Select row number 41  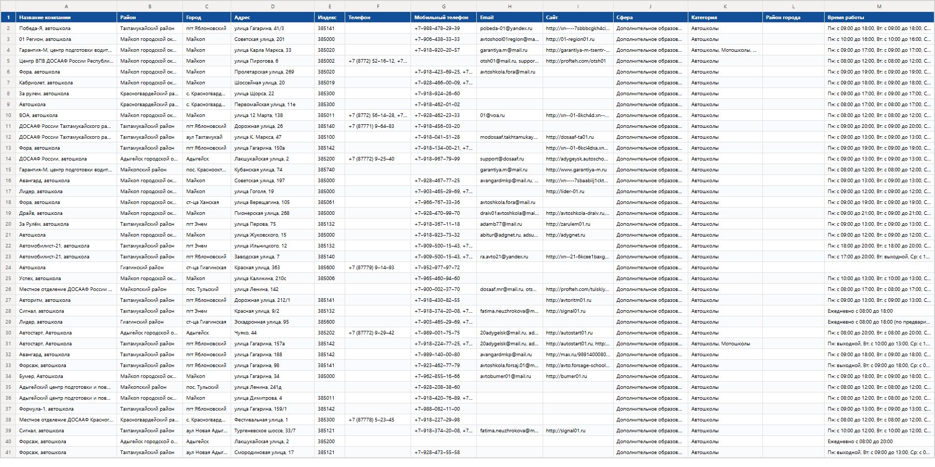(8, 453)
